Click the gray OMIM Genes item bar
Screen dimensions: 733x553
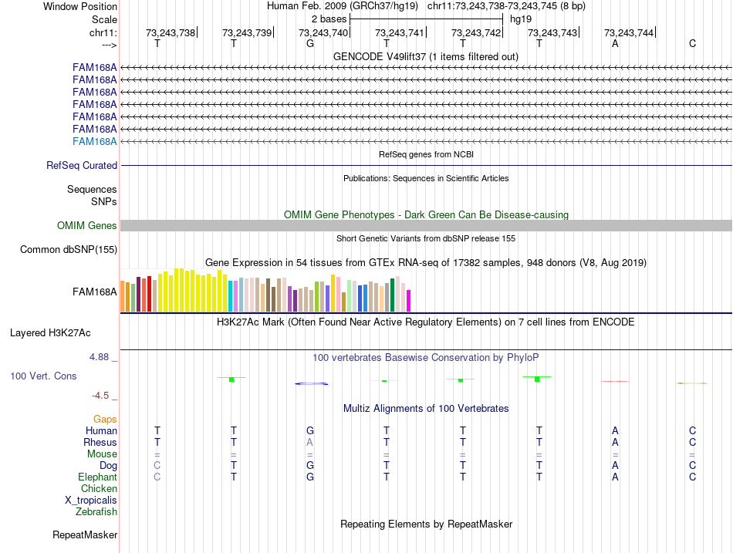click(425, 225)
